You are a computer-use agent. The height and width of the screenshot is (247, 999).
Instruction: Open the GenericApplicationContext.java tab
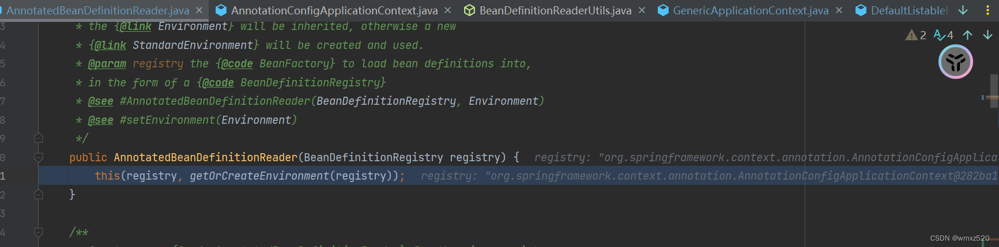coord(751,10)
